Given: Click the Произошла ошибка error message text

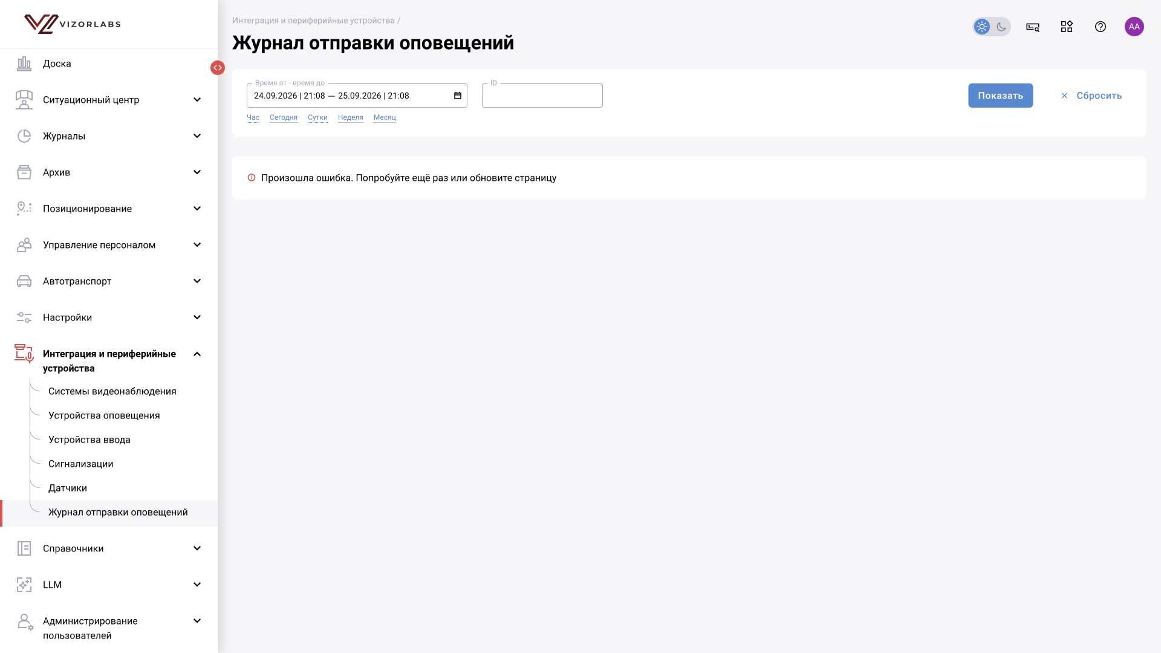Looking at the screenshot, I should coord(409,178).
